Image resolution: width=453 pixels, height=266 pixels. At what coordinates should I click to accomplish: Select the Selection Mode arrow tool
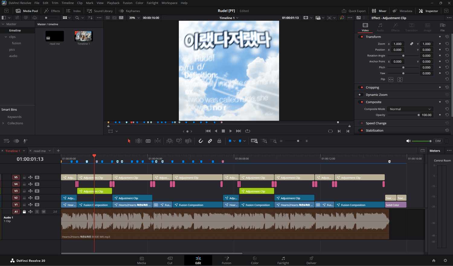click(x=129, y=141)
